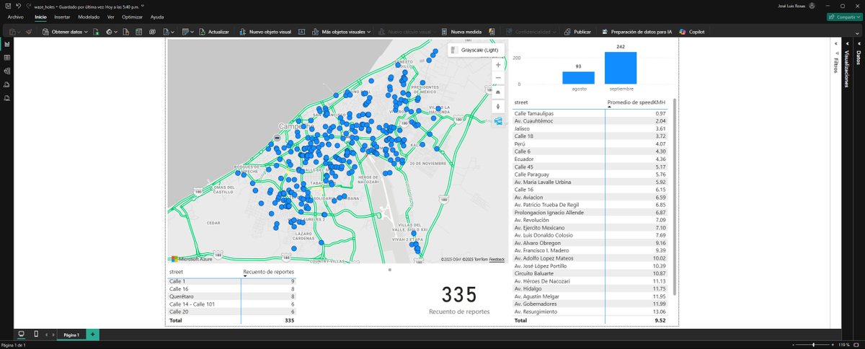Image resolution: width=865 pixels, height=349 pixels.
Task: Click the Save icon in title bar
Action: (7, 5)
